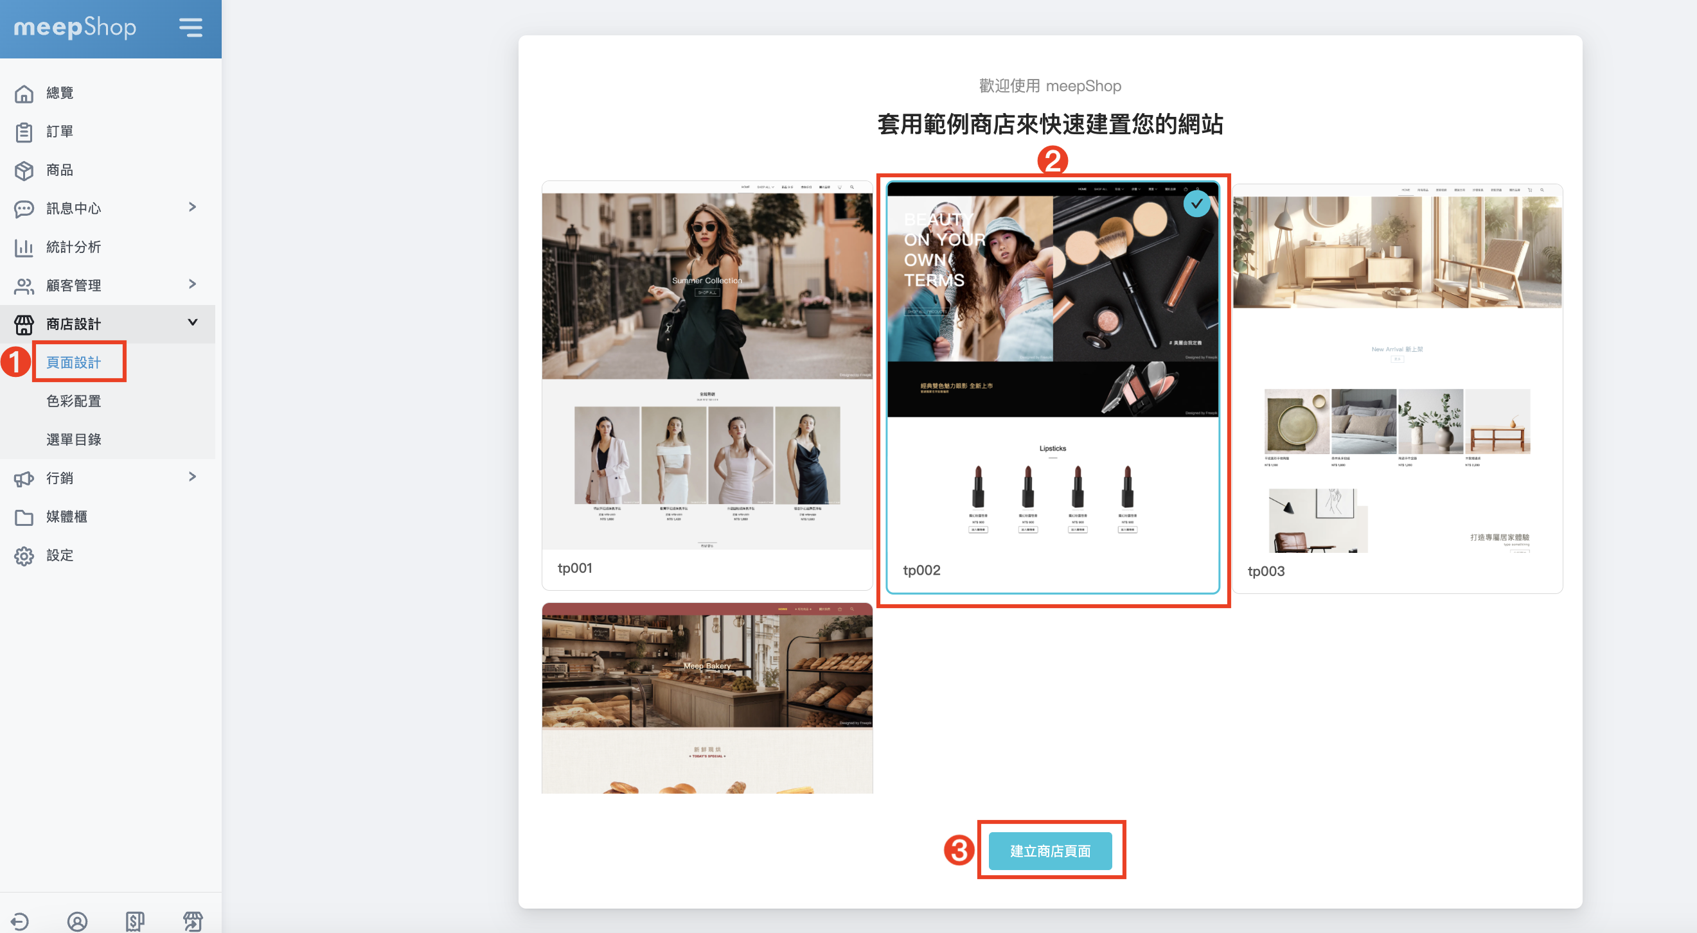This screenshot has height=933, width=1697.
Task: Collapse the 商店設計 menu chevron
Action: 192,322
